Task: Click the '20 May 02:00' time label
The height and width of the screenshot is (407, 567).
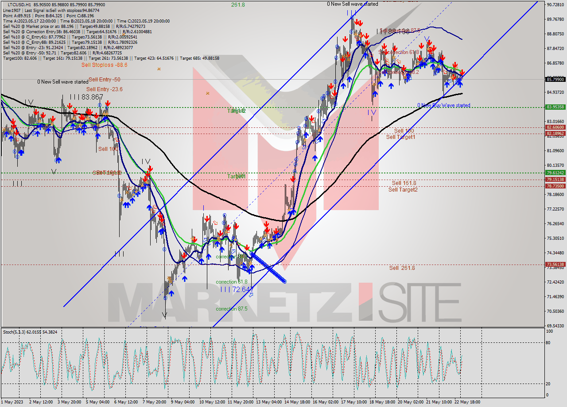Action: click(411, 402)
